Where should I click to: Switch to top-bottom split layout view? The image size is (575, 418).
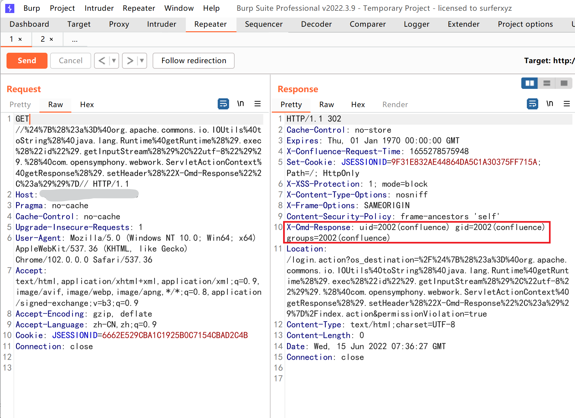[547, 83]
